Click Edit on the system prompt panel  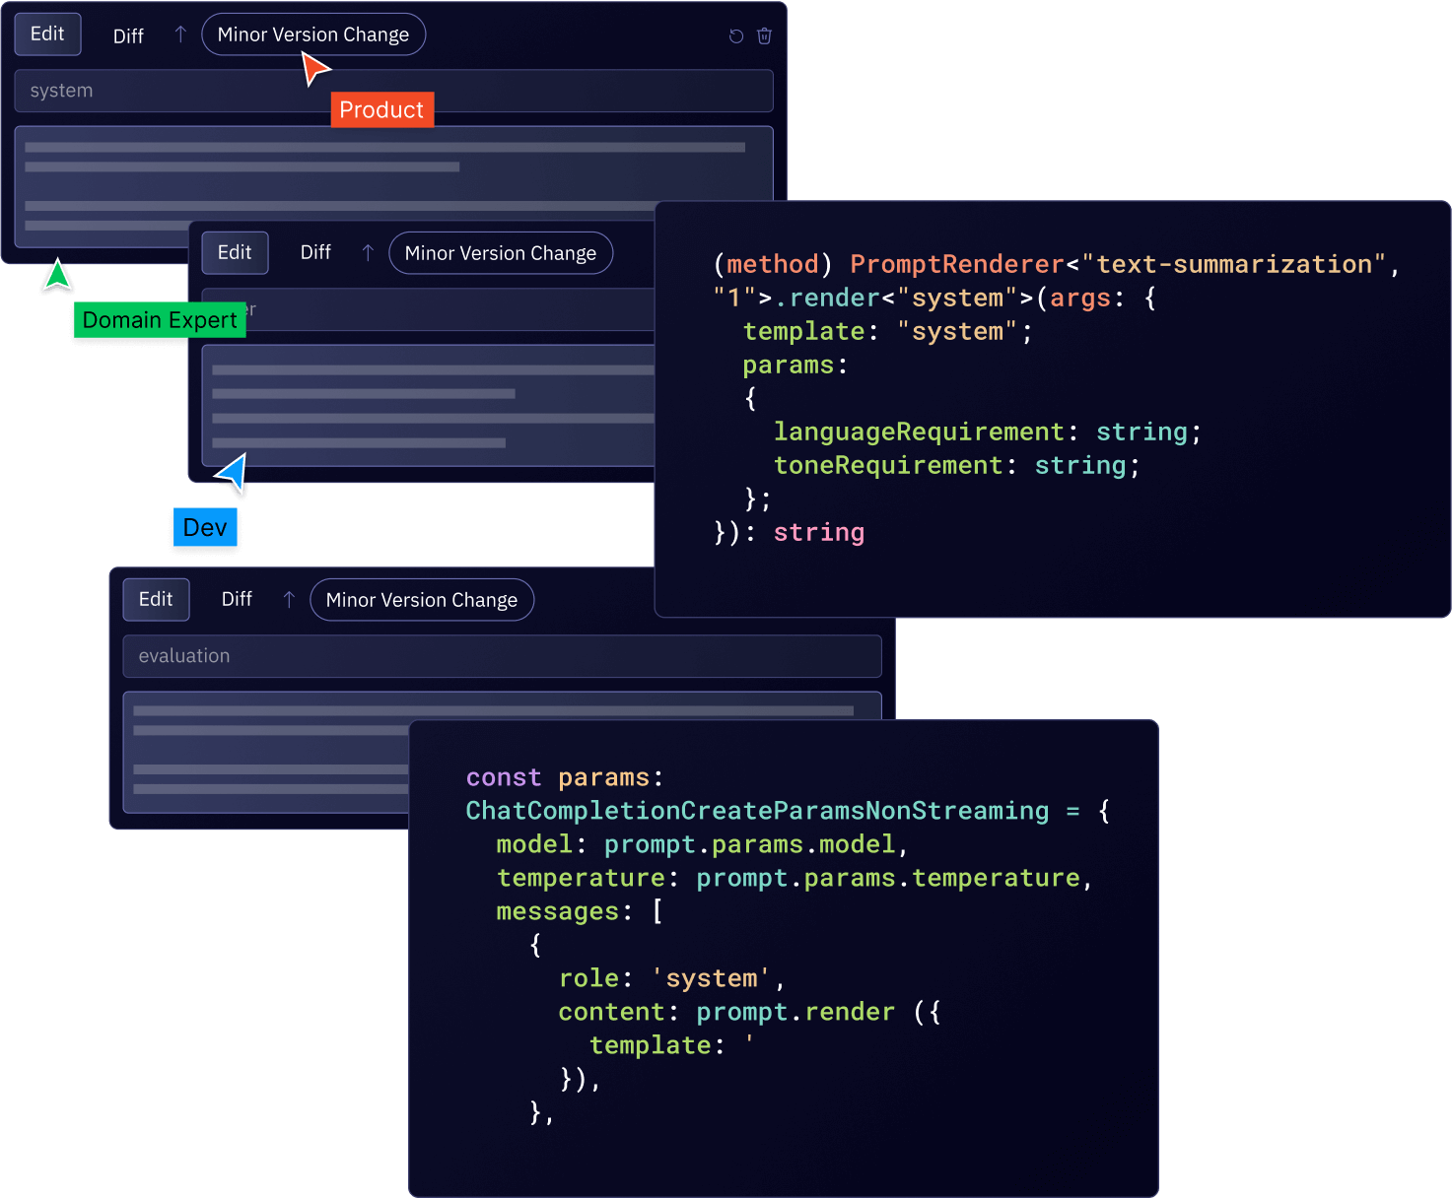point(47,33)
